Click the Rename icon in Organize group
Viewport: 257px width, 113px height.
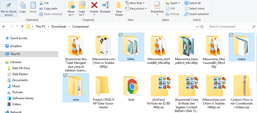(x=105, y=6)
